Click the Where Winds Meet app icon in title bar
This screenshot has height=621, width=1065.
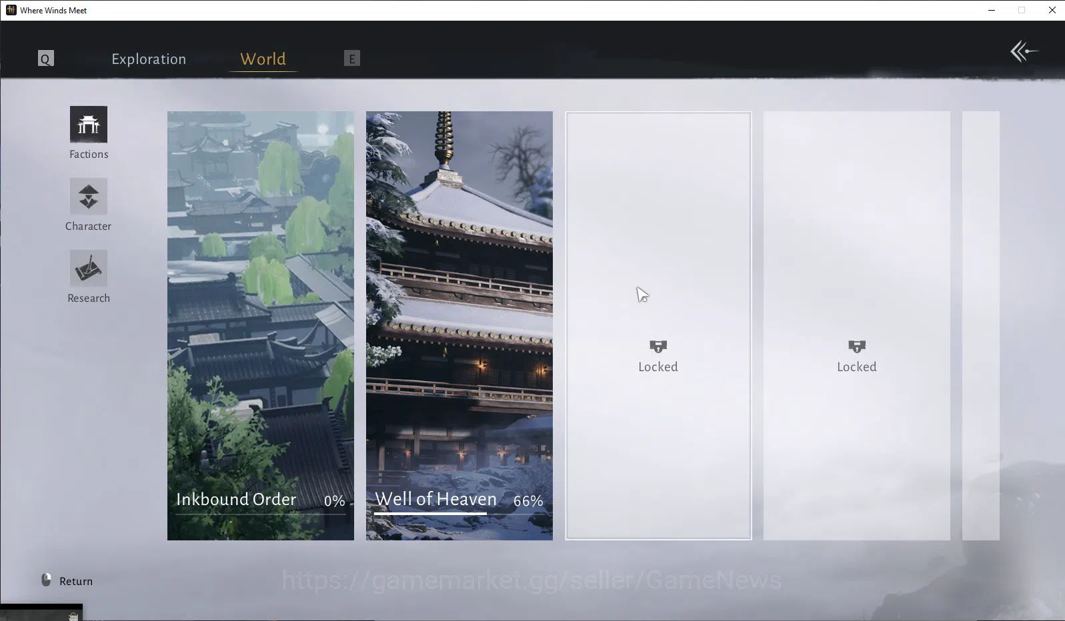11,10
